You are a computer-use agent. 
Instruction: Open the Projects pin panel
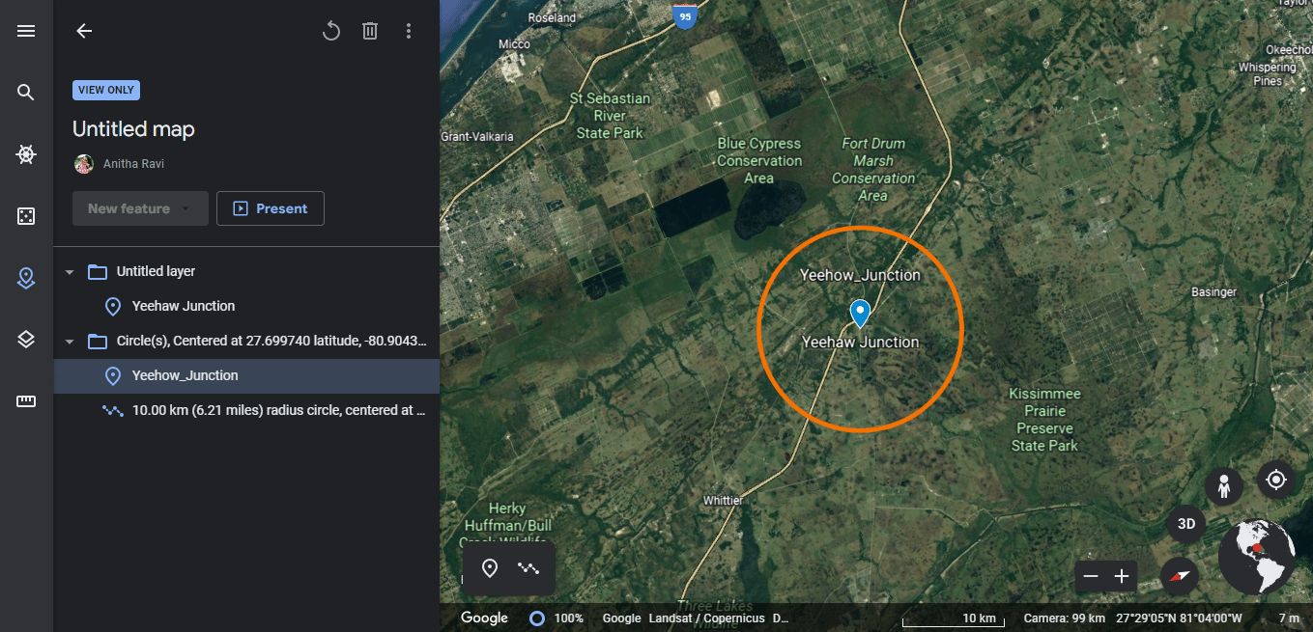(x=26, y=278)
